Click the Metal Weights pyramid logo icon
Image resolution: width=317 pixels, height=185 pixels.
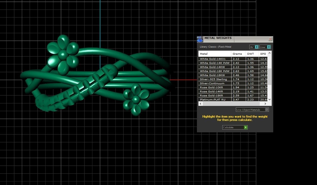coord(200,39)
